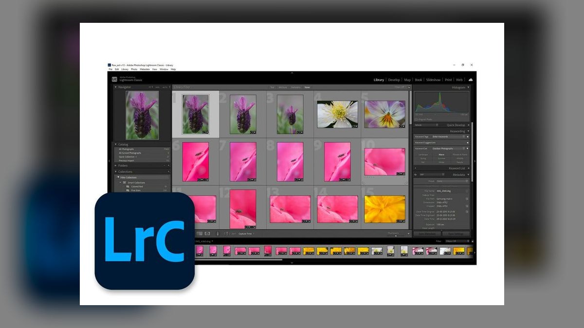Image resolution: width=584 pixels, height=328 pixels.
Task: Select All Synced Photographs in Catalog
Action: click(x=142, y=153)
